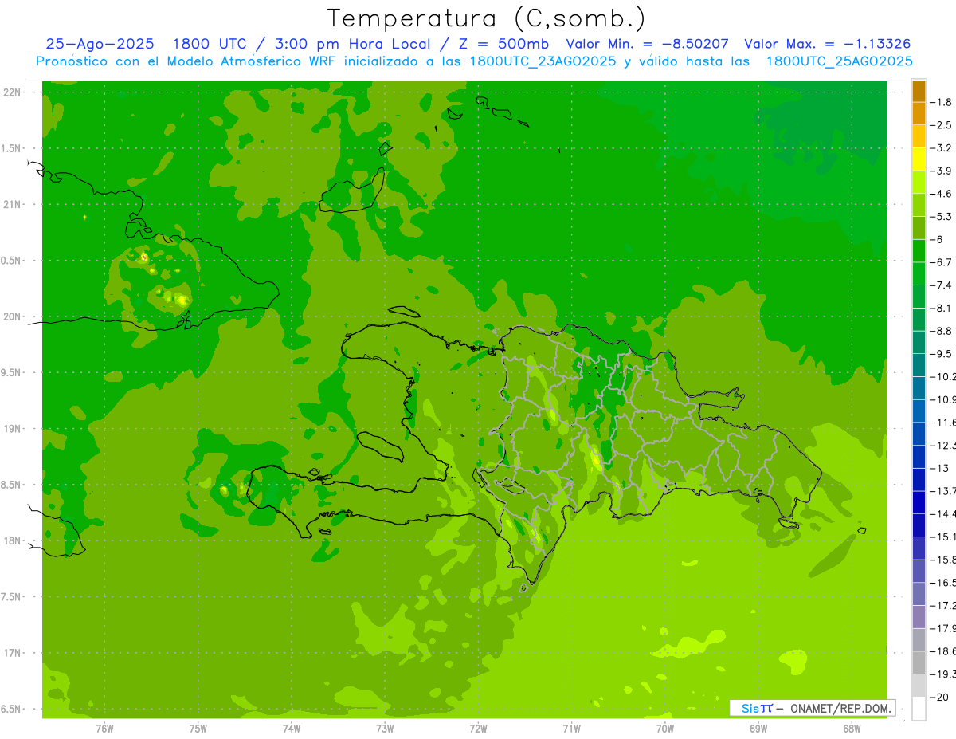The width and height of the screenshot is (956, 739).
Task: Click the '-1.8' color bar label
Action: 942,102
